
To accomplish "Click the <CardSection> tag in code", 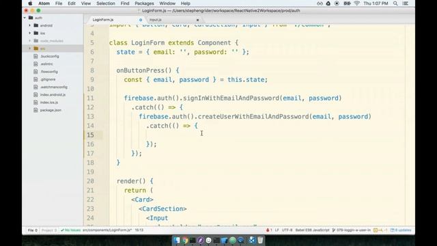I will click(163, 209).
